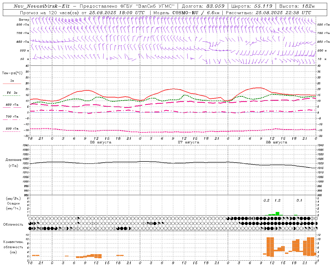Select the text Предоставлено ФГБУ "ЗапСиб УГМС"

(x=127, y=6)
